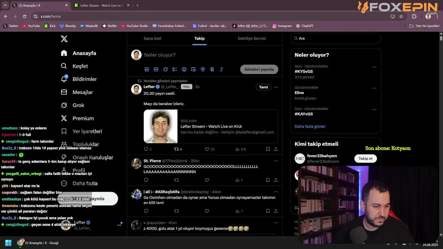443x249 pixels.
Task: Open the X logo home icon
Action: click(x=64, y=39)
